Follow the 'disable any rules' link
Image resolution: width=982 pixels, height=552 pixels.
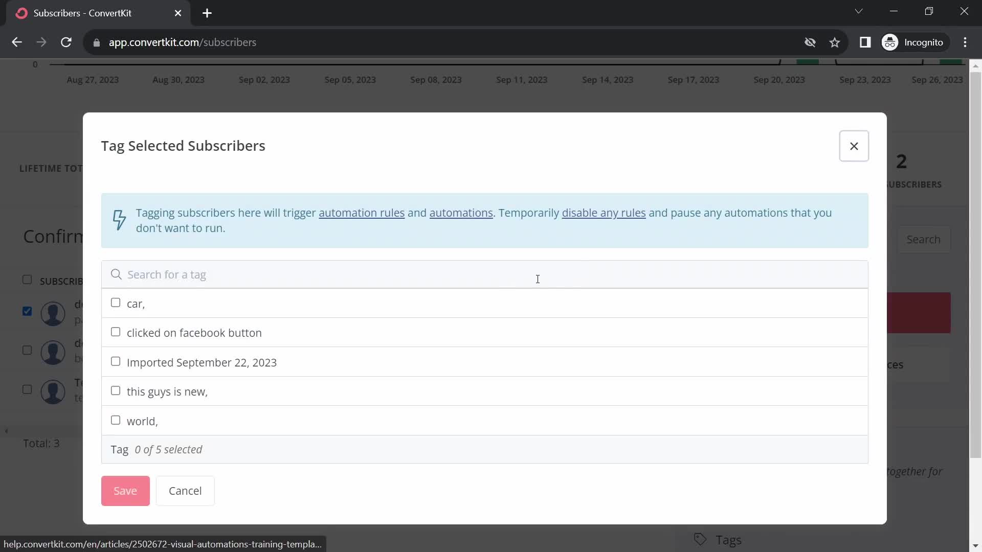click(604, 213)
